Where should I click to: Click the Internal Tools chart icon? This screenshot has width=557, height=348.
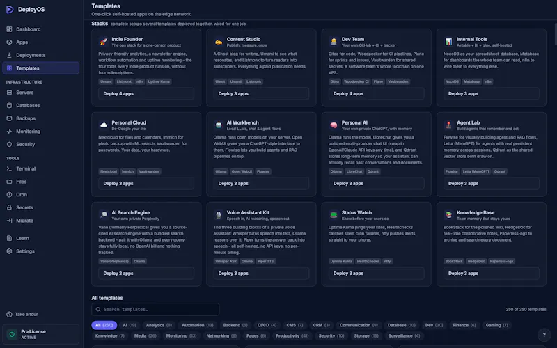pyautogui.click(x=448, y=42)
